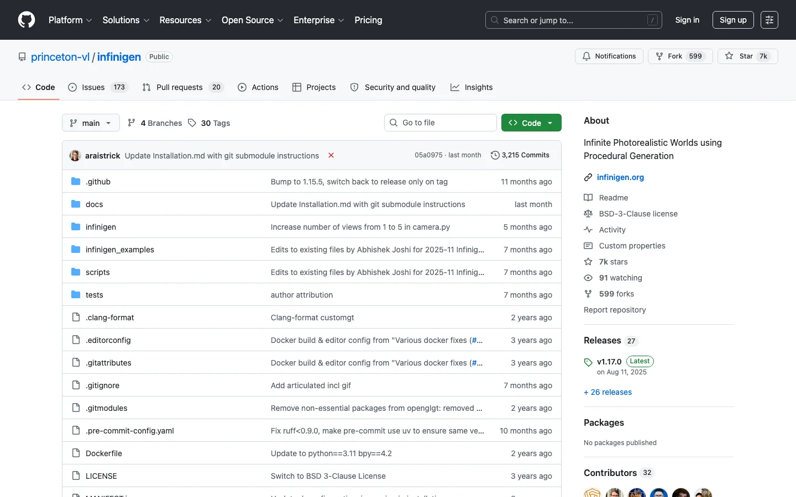Click the tag icon beside v1.17.0 release

[588, 362]
